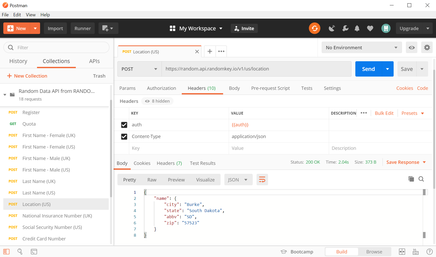Open the satellite capture requests icon
The image size is (436, 257).
coord(332,28)
